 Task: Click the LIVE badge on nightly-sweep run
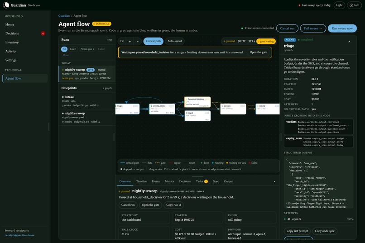pyautogui.click(x=90, y=70)
